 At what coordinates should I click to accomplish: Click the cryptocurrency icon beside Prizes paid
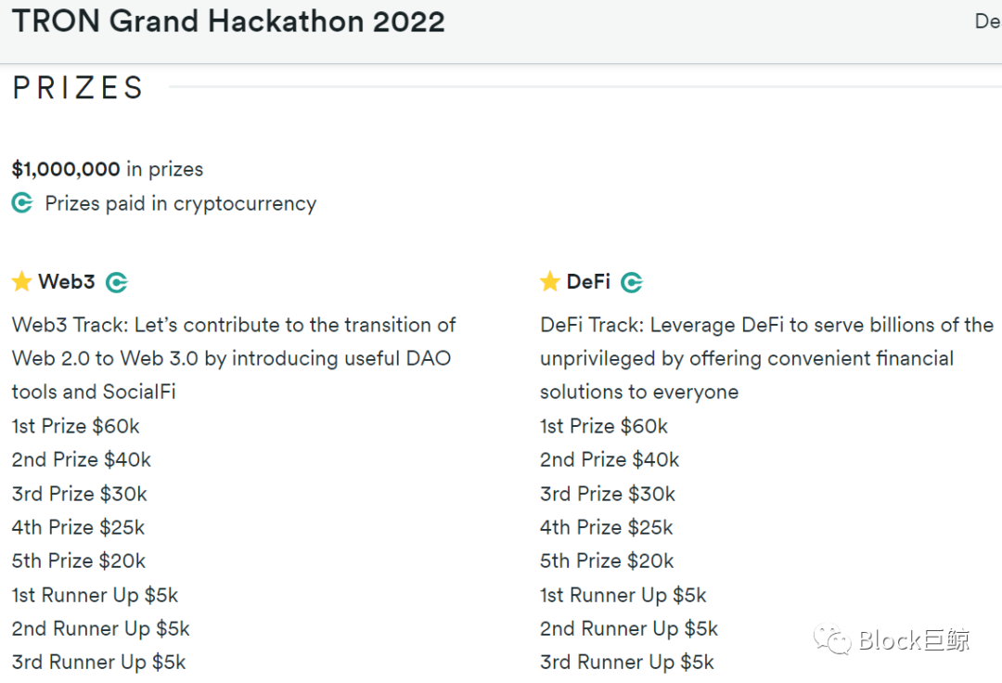point(22,203)
